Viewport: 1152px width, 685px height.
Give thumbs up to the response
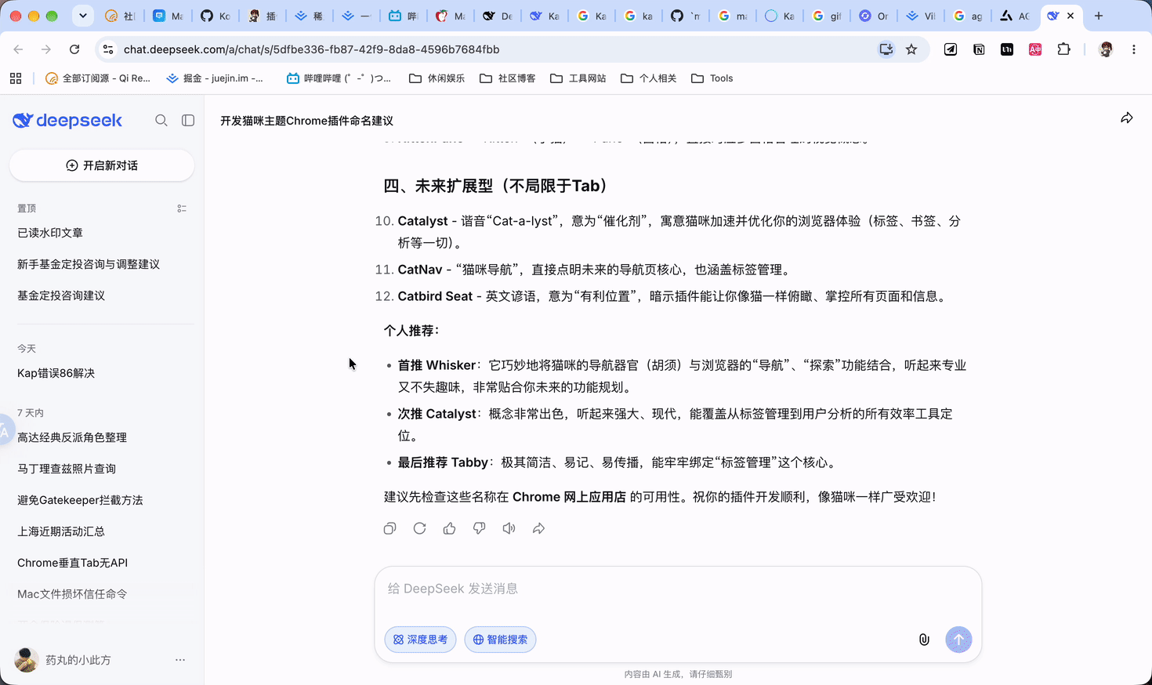pos(449,528)
